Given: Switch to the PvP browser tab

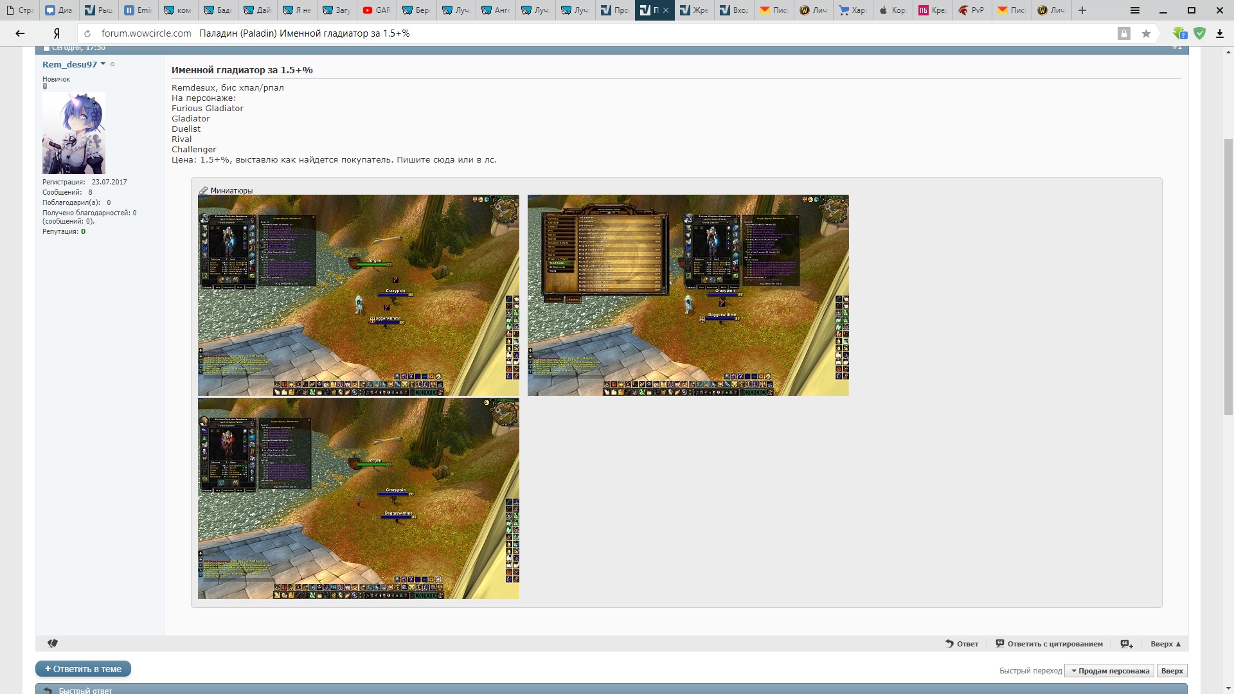Looking at the screenshot, I should [971, 10].
